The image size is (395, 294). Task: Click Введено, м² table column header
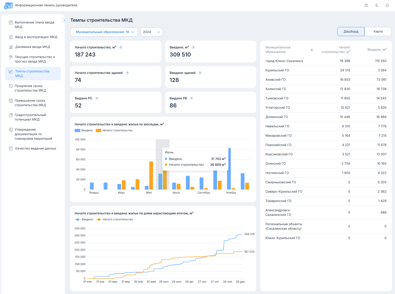click(x=377, y=50)
